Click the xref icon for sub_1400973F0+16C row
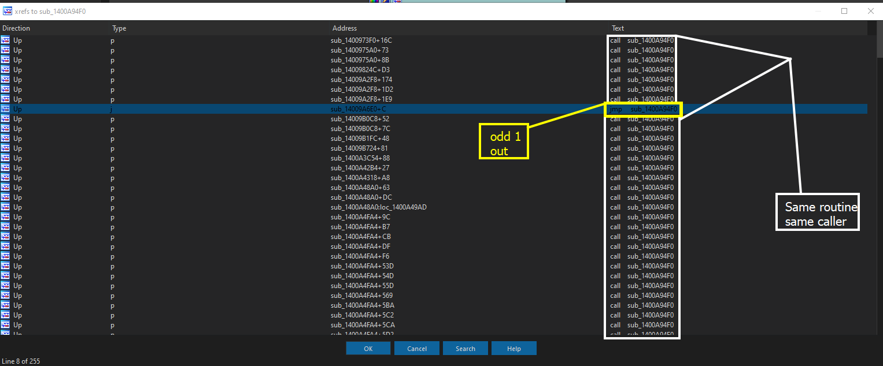This screenshot has width=883, height=366. (5, 40)
